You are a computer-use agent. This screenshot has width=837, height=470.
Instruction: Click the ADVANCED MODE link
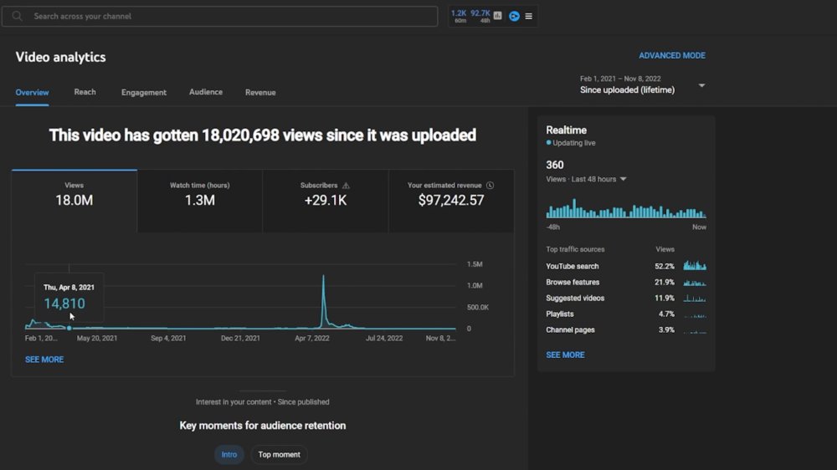[x=672, y=55]
